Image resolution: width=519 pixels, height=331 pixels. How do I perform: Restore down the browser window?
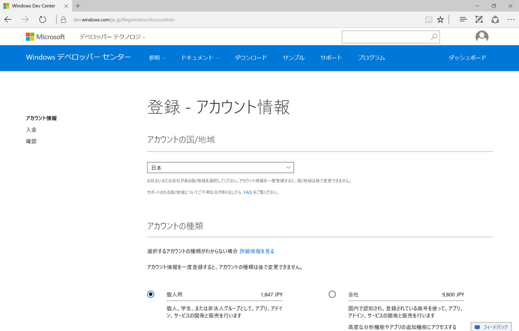pos(494,6)
